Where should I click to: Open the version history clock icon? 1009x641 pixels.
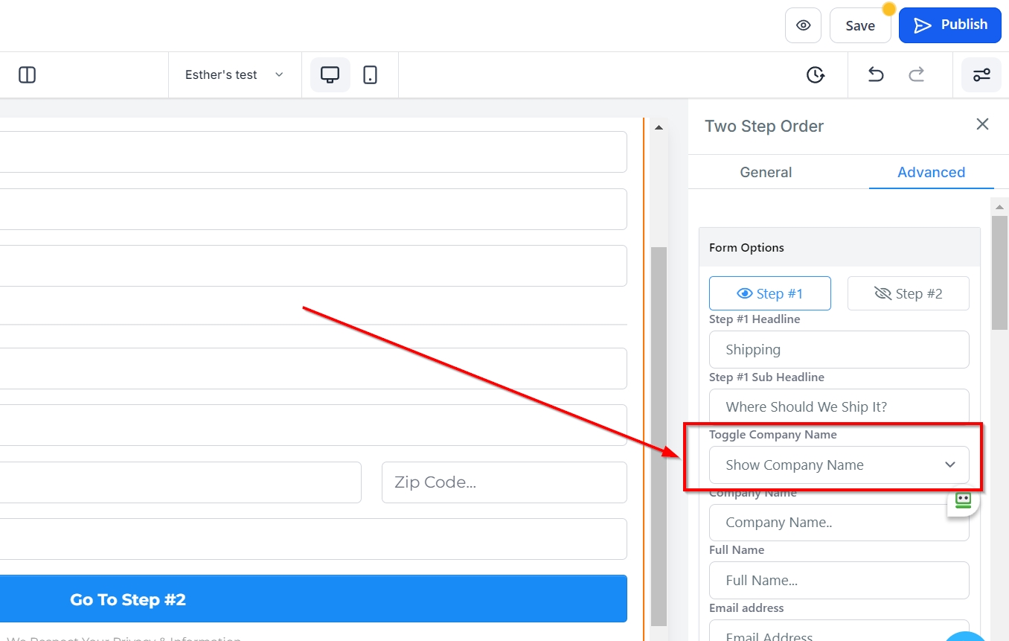pyautogui.click(x=816, y=74)
